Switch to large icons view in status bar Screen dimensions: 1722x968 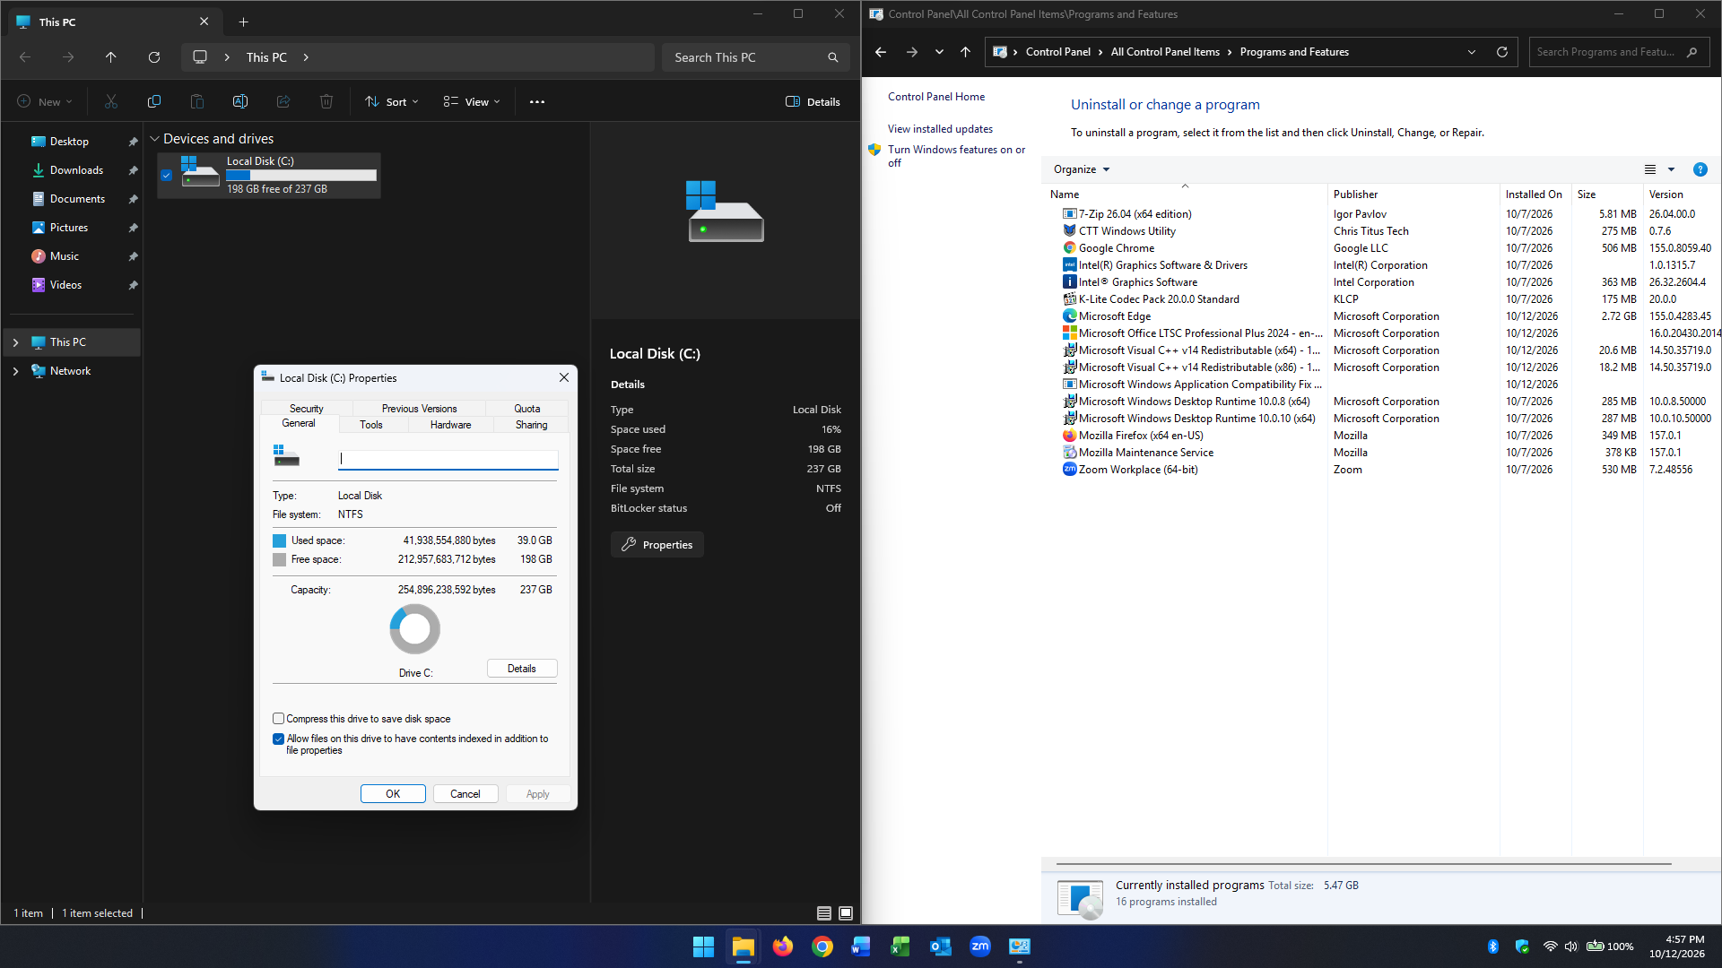coord(846,913)
